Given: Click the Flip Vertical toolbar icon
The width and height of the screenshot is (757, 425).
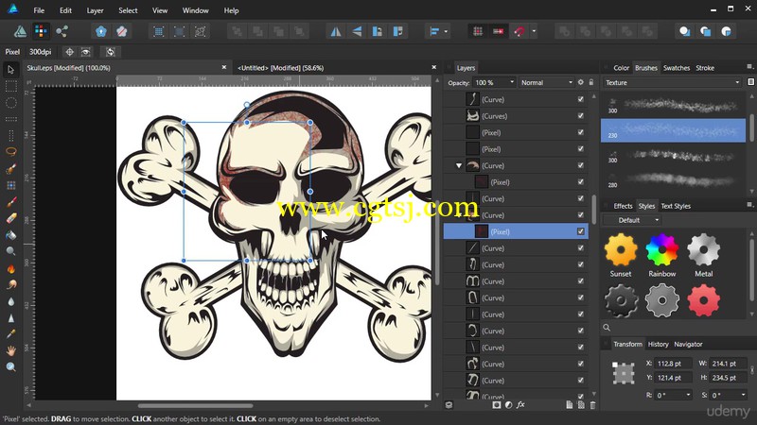Looking at the screenshot, I should click(357, 31).
